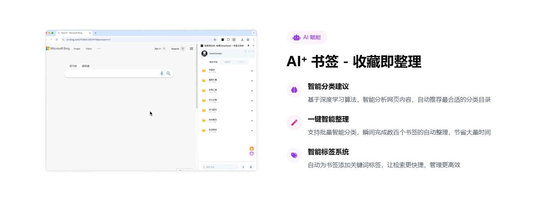
Task: Open the 搜索引擎 folder row
Action: [x=228, y=81]
